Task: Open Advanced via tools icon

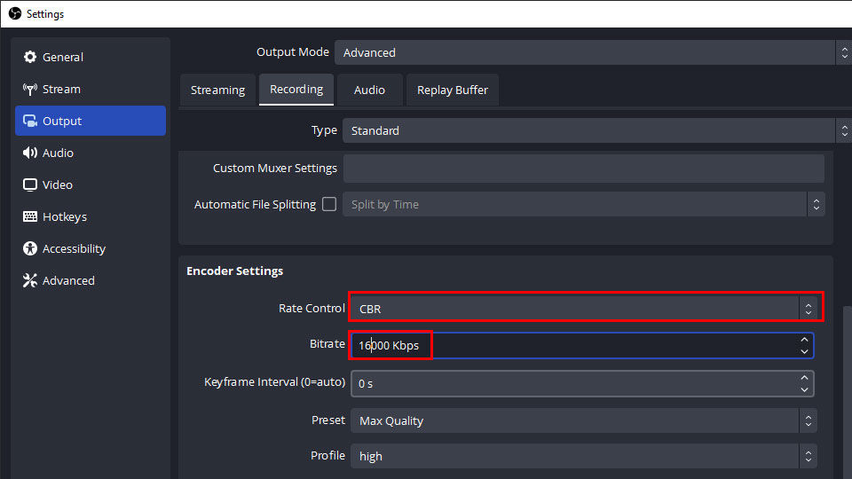Action: (30, 281)
